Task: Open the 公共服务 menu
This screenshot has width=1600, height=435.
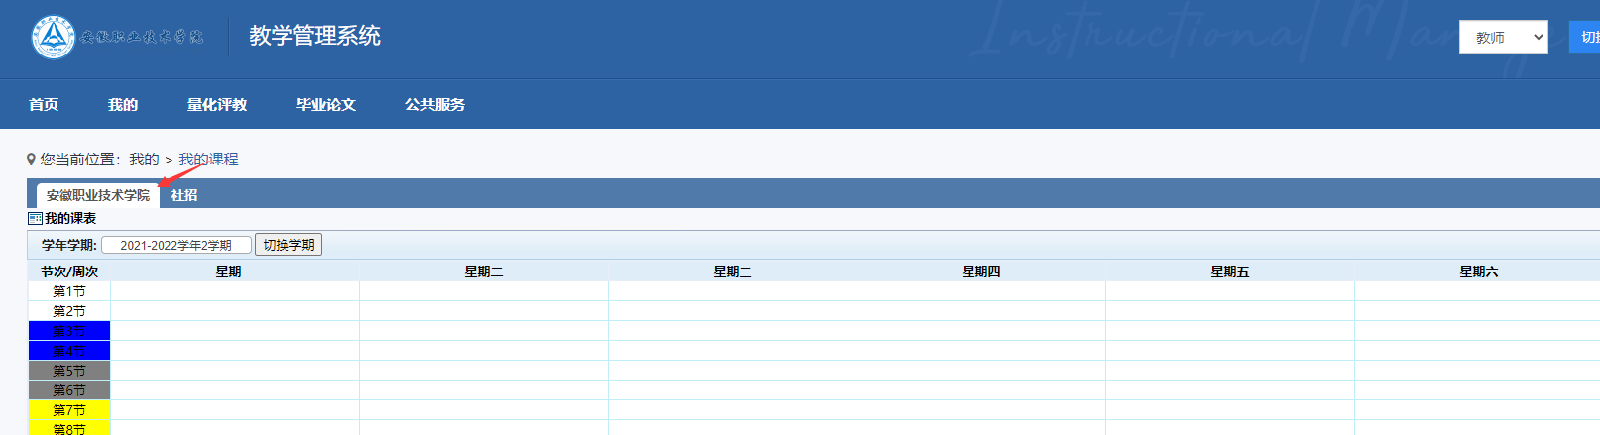Action: click(435, 105)
